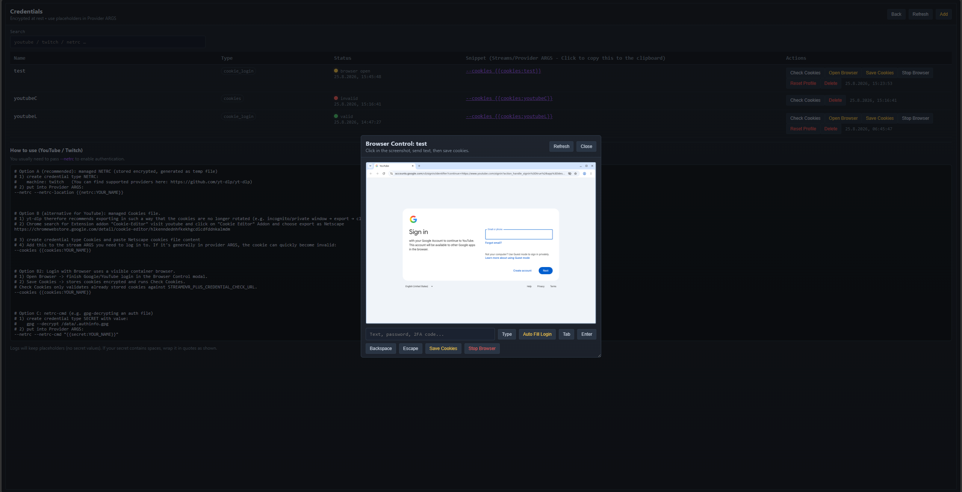Click Check Cookies for youtubeL row
This screenshot has width=962, height=492.
click(x=805, y=118)
